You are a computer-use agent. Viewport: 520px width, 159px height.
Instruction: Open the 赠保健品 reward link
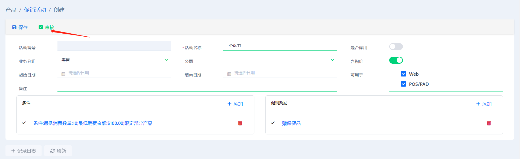pos(291,123)
